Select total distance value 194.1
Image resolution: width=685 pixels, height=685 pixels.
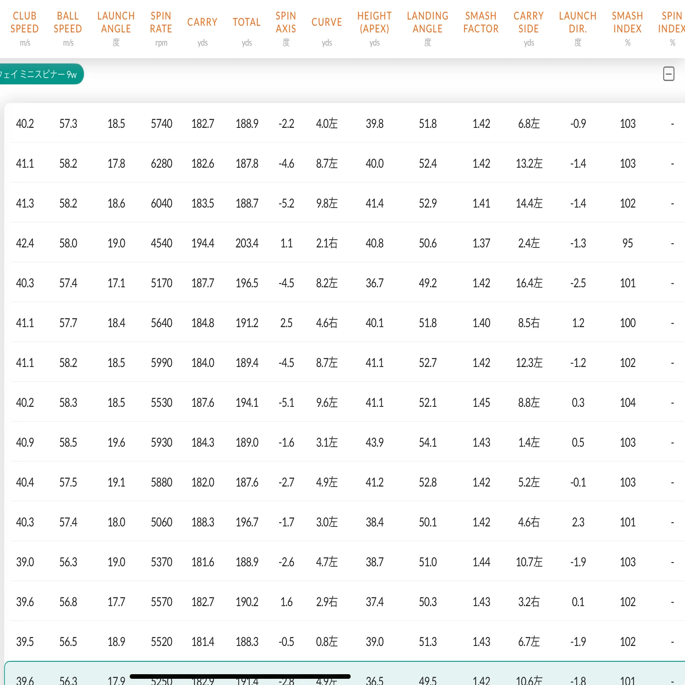pyautogui.click(x=247, y=403)
